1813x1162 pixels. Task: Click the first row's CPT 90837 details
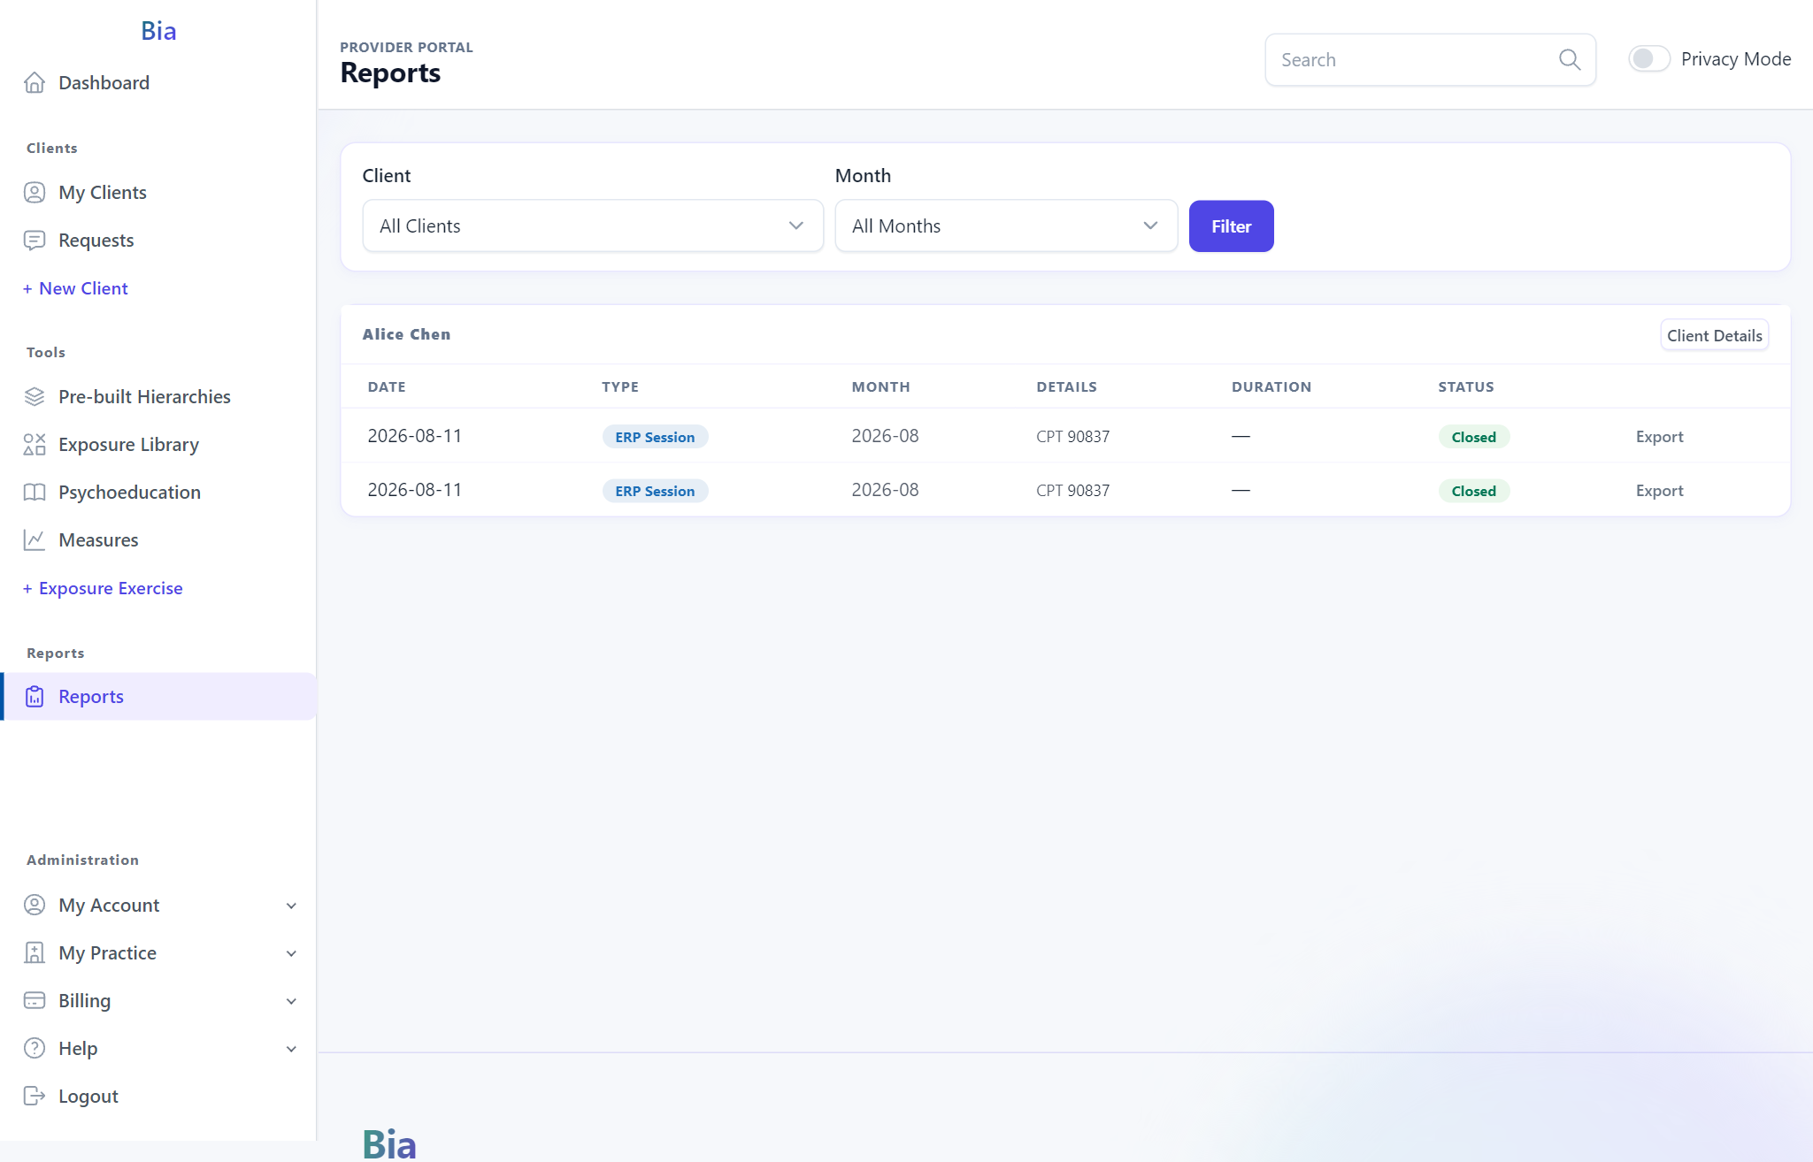pyautogui.click(x=1072, y=436)
